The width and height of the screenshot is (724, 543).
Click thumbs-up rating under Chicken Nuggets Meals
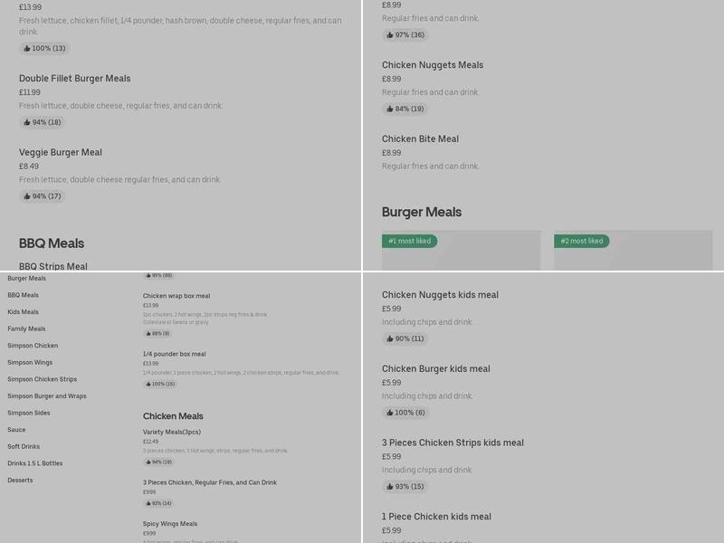(x=405, y=109)
